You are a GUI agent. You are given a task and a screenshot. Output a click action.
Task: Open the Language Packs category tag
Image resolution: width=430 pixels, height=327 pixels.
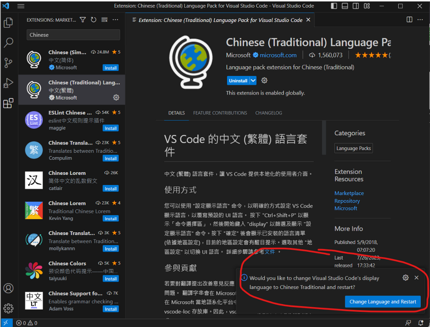pyautogui.click(x=354, y=148)
